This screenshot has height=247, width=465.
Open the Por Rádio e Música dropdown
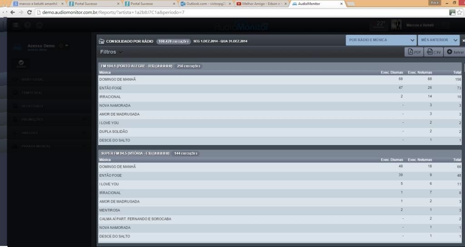coord(381,40)
